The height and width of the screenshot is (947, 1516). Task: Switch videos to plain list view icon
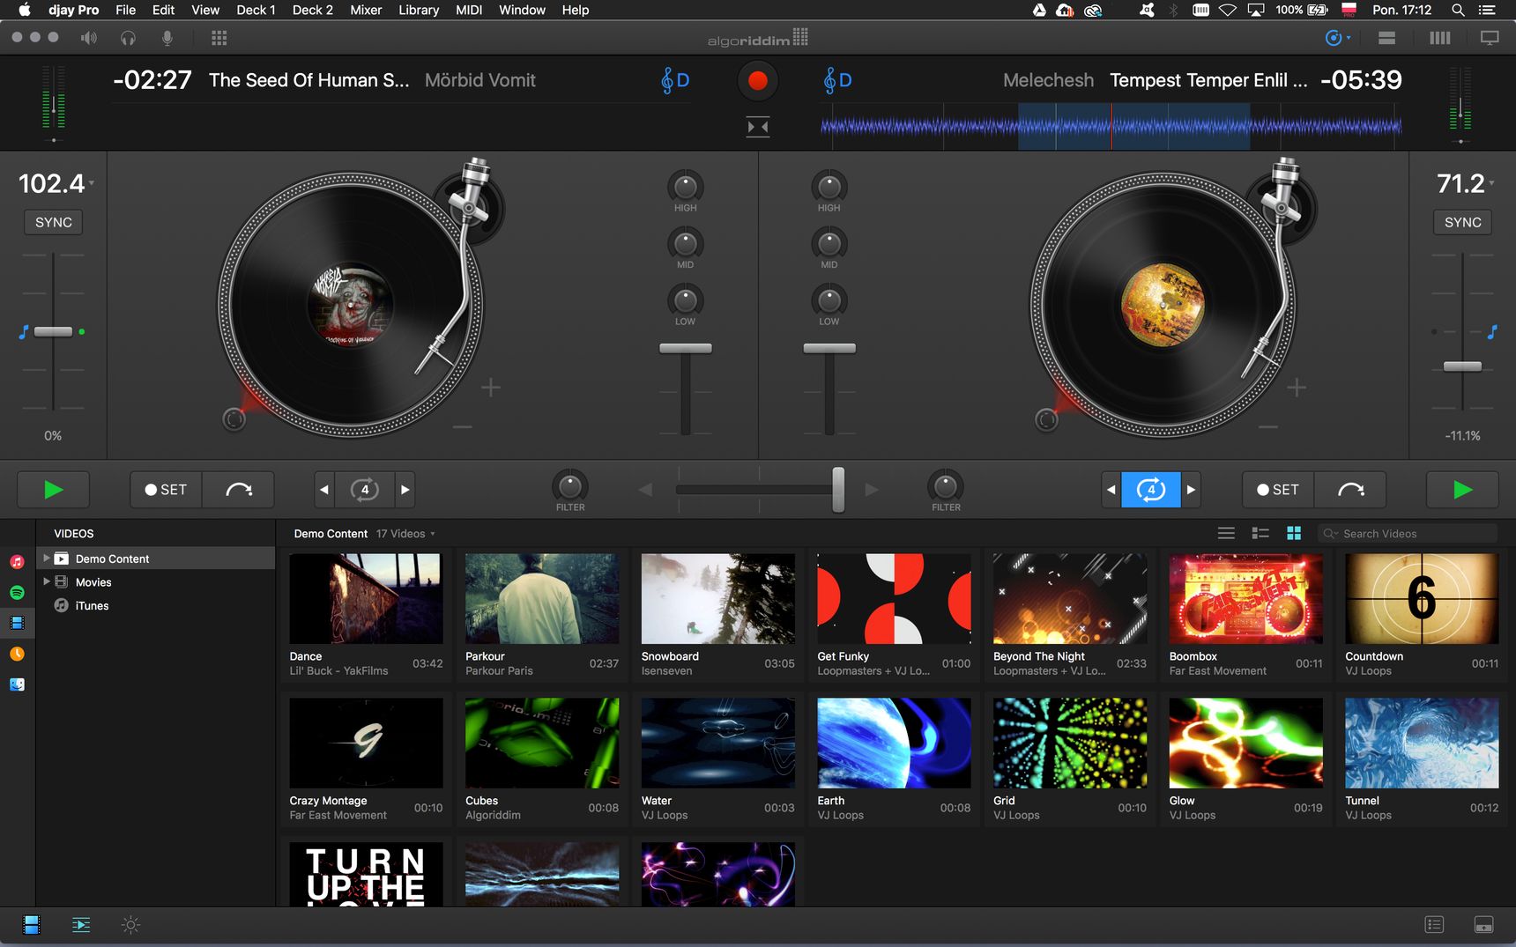tap(1226, 533)
